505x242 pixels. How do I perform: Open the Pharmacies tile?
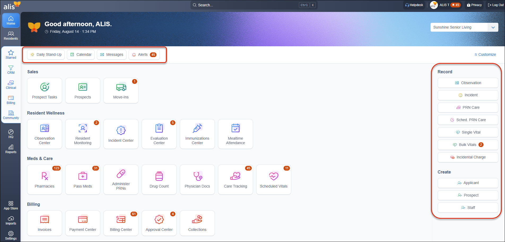(45, 180)
